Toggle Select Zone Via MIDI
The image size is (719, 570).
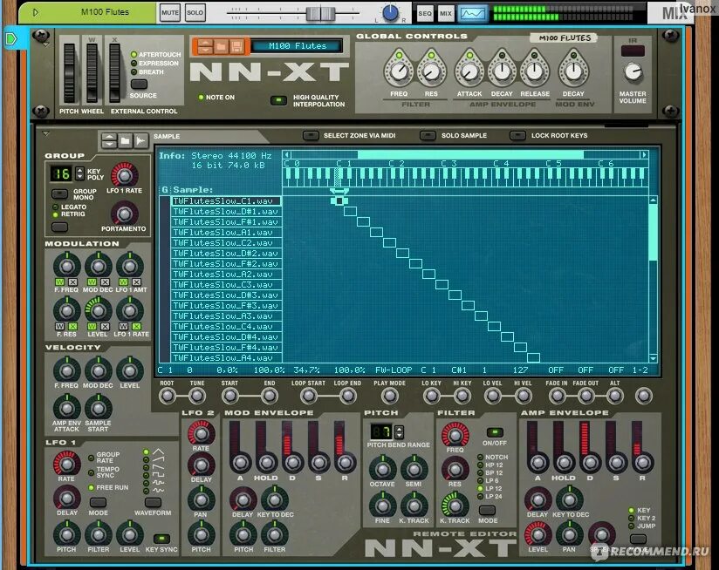pyautogui.click(x=311, y=135)
